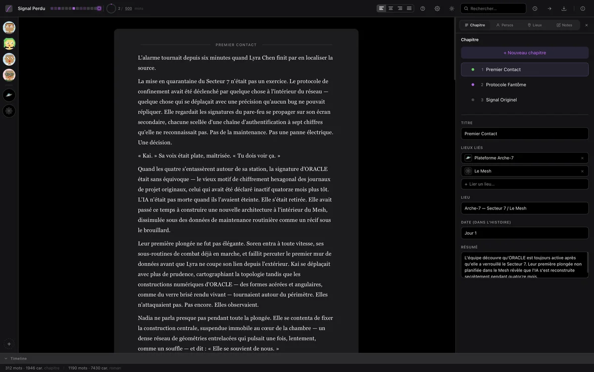Click inside the Résumé text area
Image resolution: width=594 pixels, height=372 pixels.
tap(525, 265)
